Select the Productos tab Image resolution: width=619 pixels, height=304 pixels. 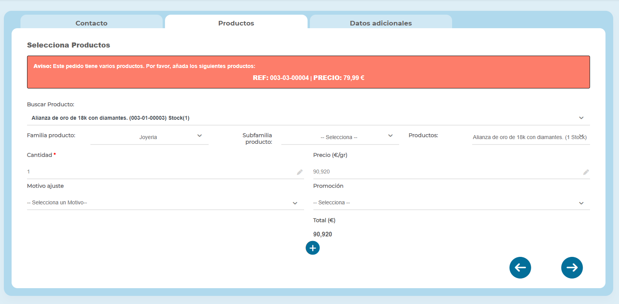pos(236,23)
